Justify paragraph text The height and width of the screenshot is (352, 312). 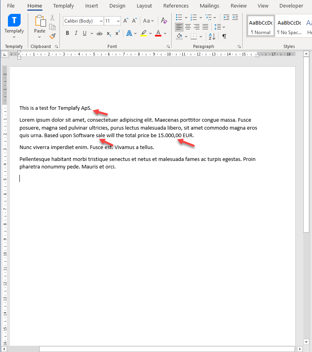coord(205,27)
